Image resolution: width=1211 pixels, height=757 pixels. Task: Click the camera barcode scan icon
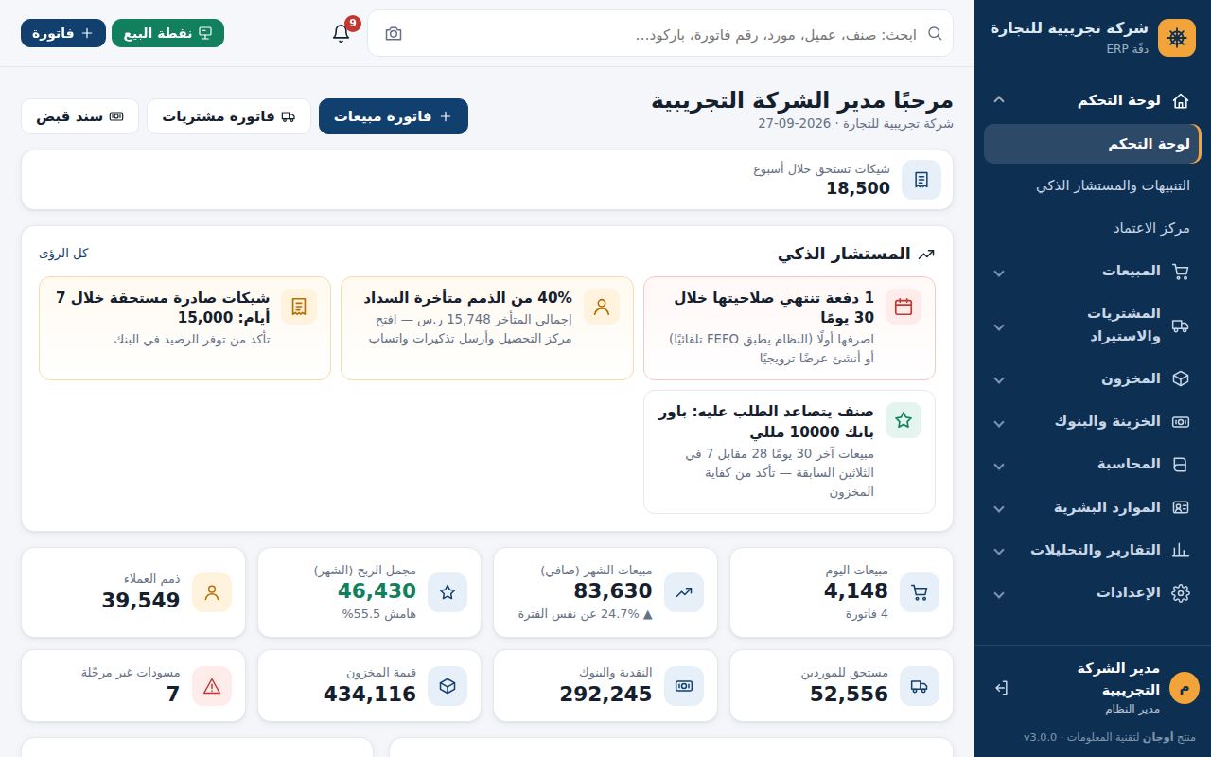point(394,34)
